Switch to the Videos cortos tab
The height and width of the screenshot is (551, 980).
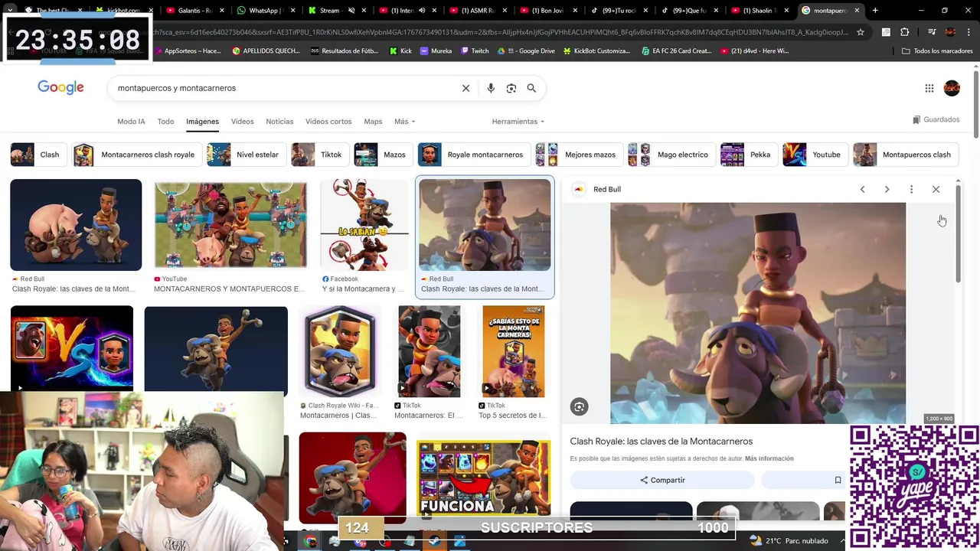pos(328,122)
